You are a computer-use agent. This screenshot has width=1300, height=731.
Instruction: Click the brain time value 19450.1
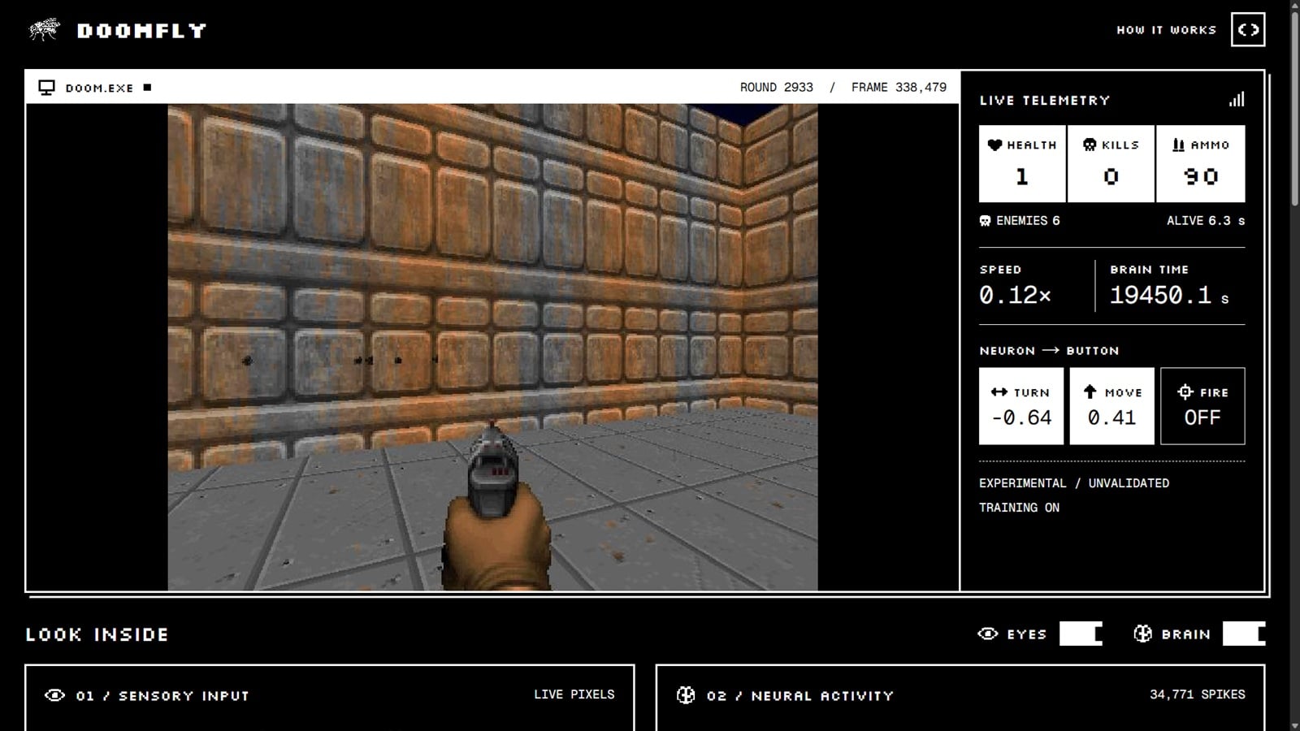[1160, 295]
